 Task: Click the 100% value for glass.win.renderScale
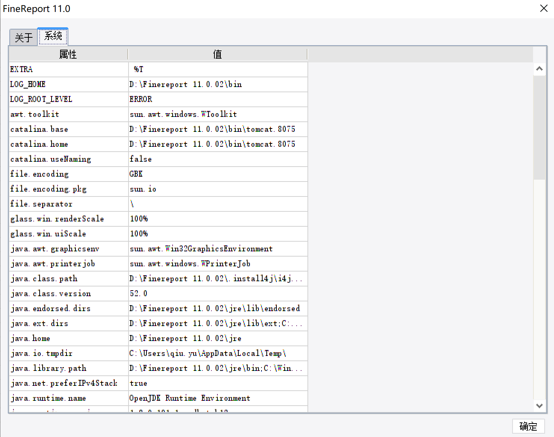click(x=139, y=219)
